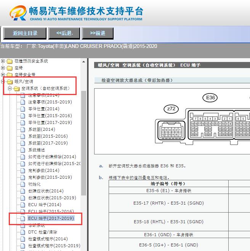Click cell E35-18 (RHTL) - E35-31 (SGND)
Screen dimensions: 250x251
click(168, 222)
